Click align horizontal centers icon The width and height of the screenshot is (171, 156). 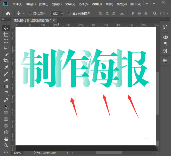[x=107, y=13]
